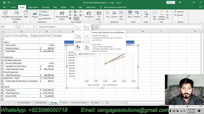Insert Win/Loss sparkline
This screenshot has height=114, width=204.
click(121, 15)
